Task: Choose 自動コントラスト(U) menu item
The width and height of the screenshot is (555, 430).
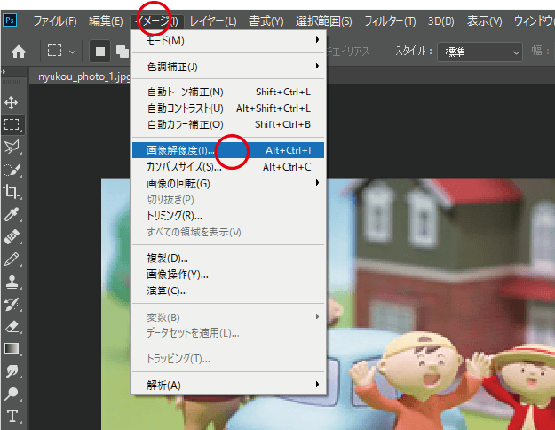Action: click(x=228, y=108)
